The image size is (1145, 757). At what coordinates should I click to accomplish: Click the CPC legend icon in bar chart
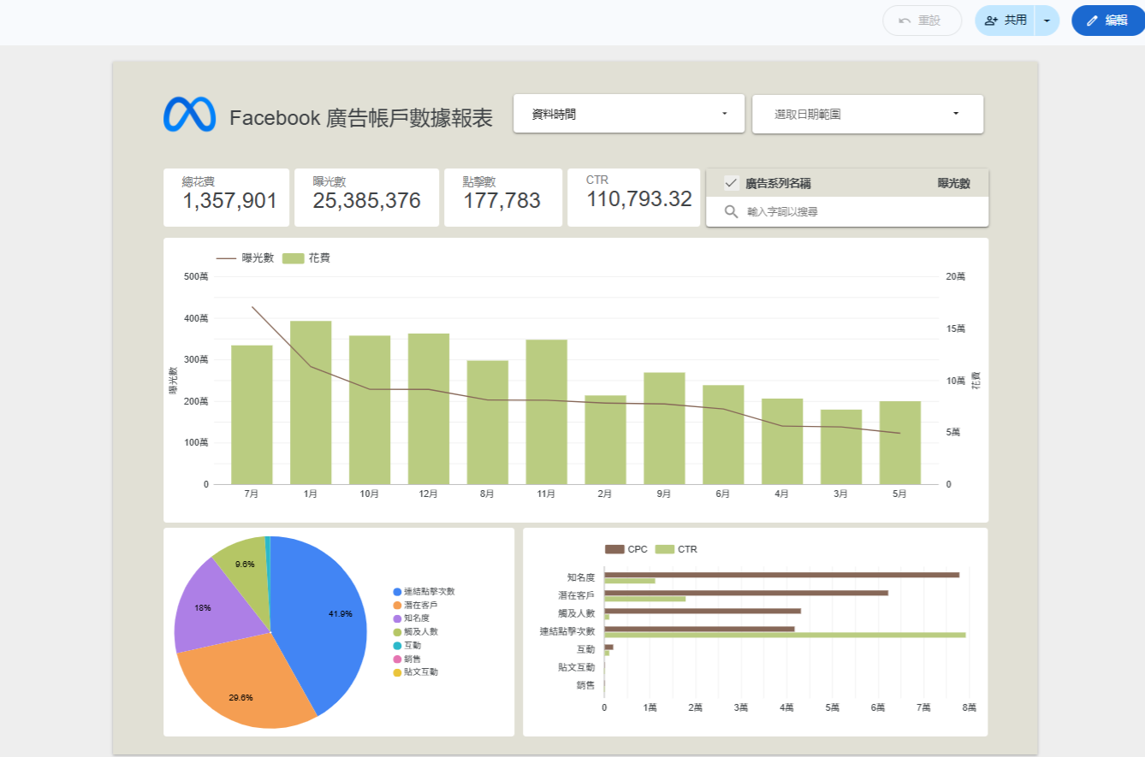tap(614, 549)
